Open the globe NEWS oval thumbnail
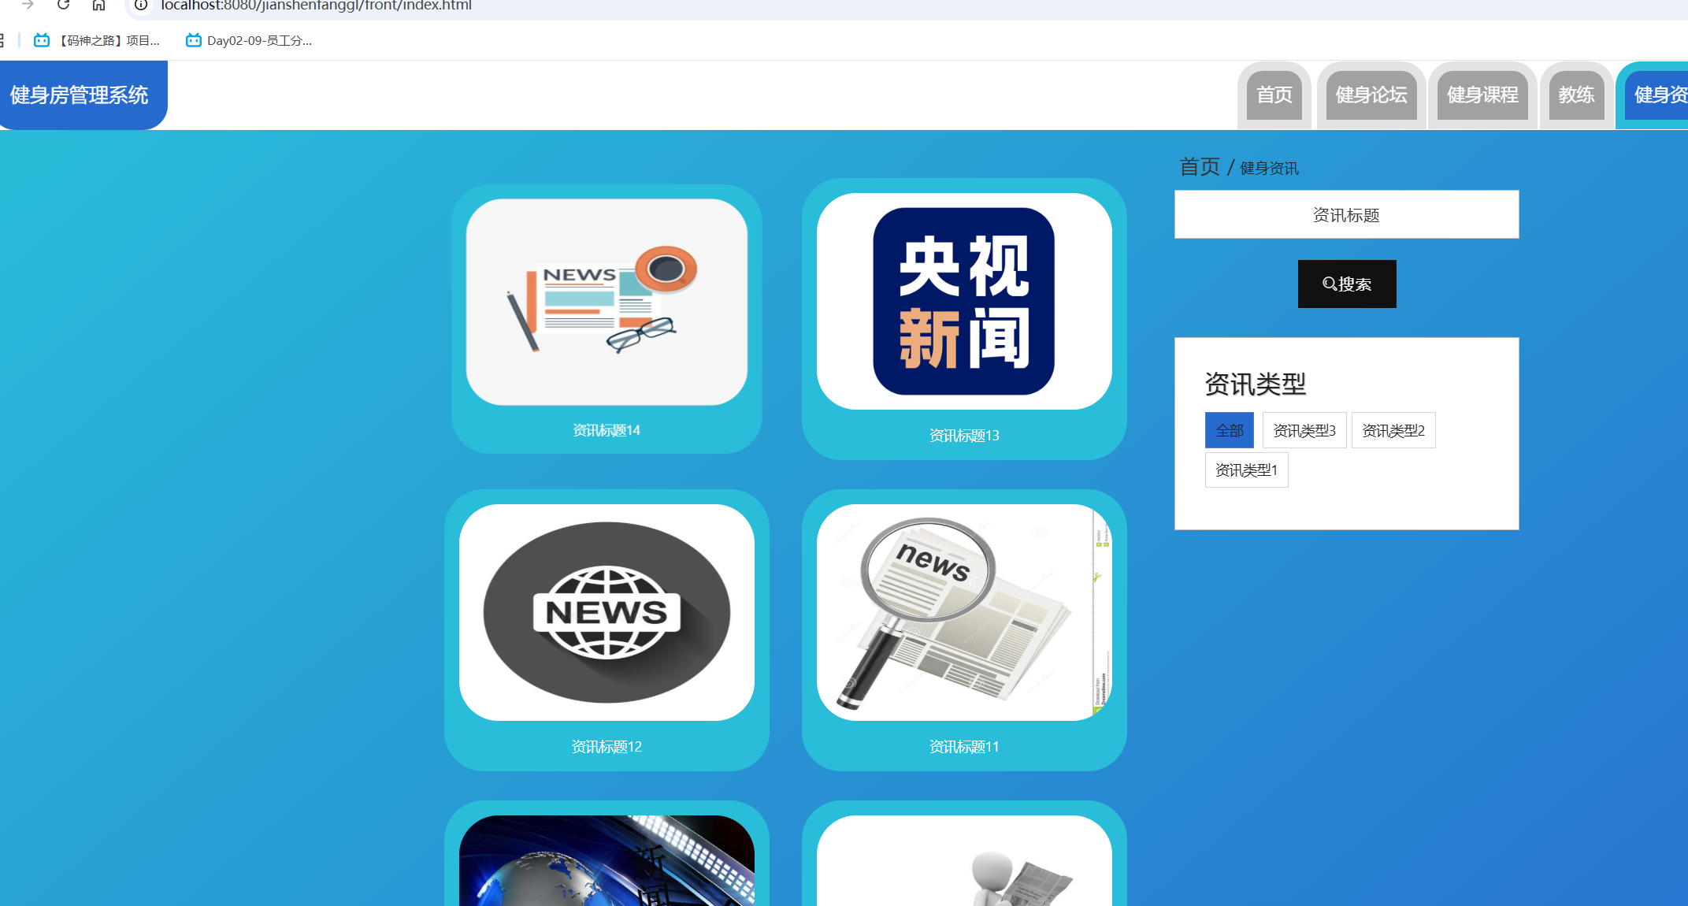 click(x=607, y=612)
